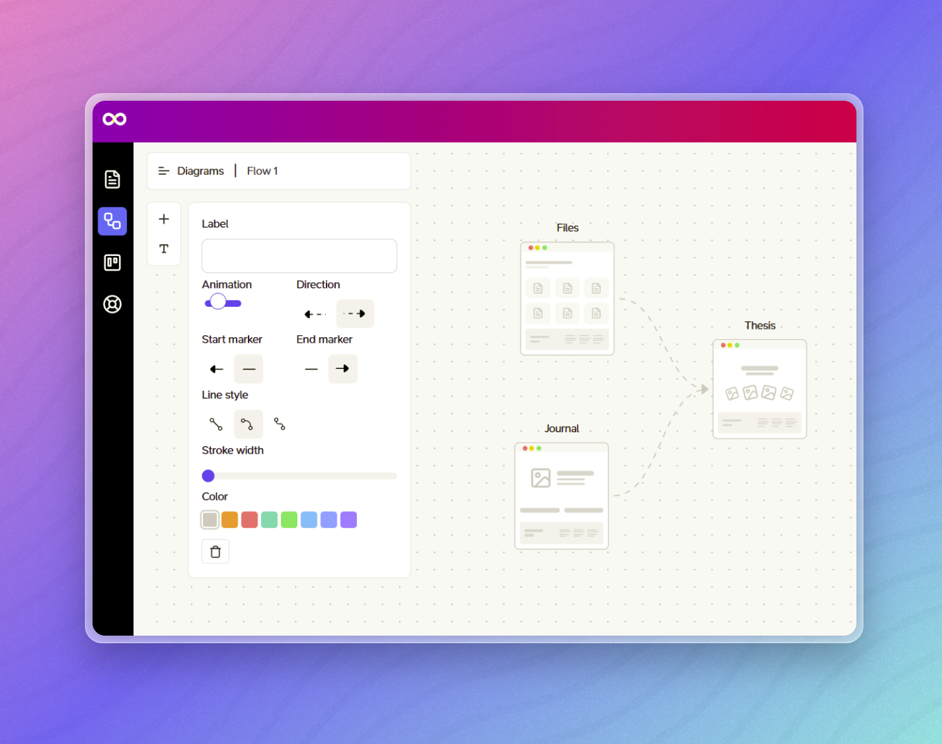942x744 pixels.
Task: Pick the plain line End marker
Action: (x=311, y=368)
